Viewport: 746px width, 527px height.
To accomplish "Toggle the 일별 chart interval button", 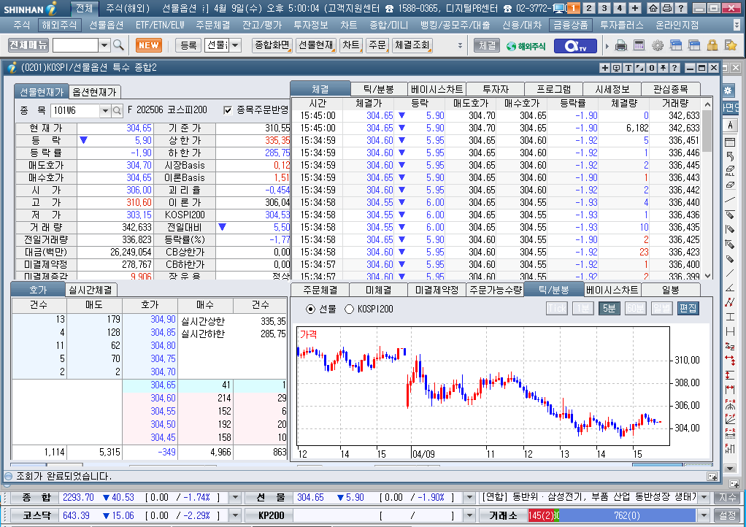I will click(x=661, y=308).
